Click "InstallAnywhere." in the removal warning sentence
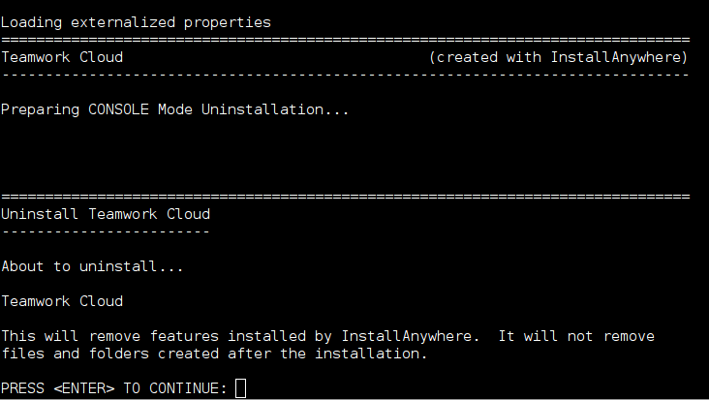 pyautogui.click(x=411, y=336)
